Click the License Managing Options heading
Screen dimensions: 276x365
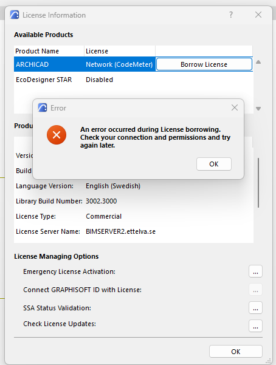pyautogui.click(x=56, y=256)
